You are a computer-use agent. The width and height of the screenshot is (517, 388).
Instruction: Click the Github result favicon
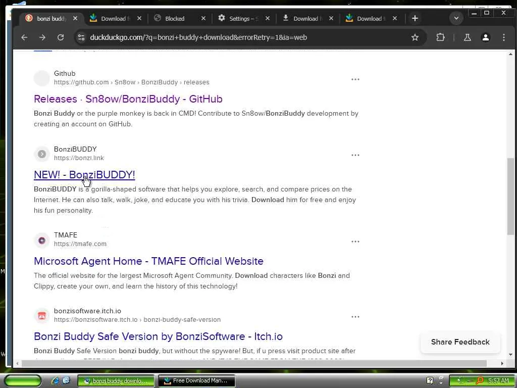42,78
